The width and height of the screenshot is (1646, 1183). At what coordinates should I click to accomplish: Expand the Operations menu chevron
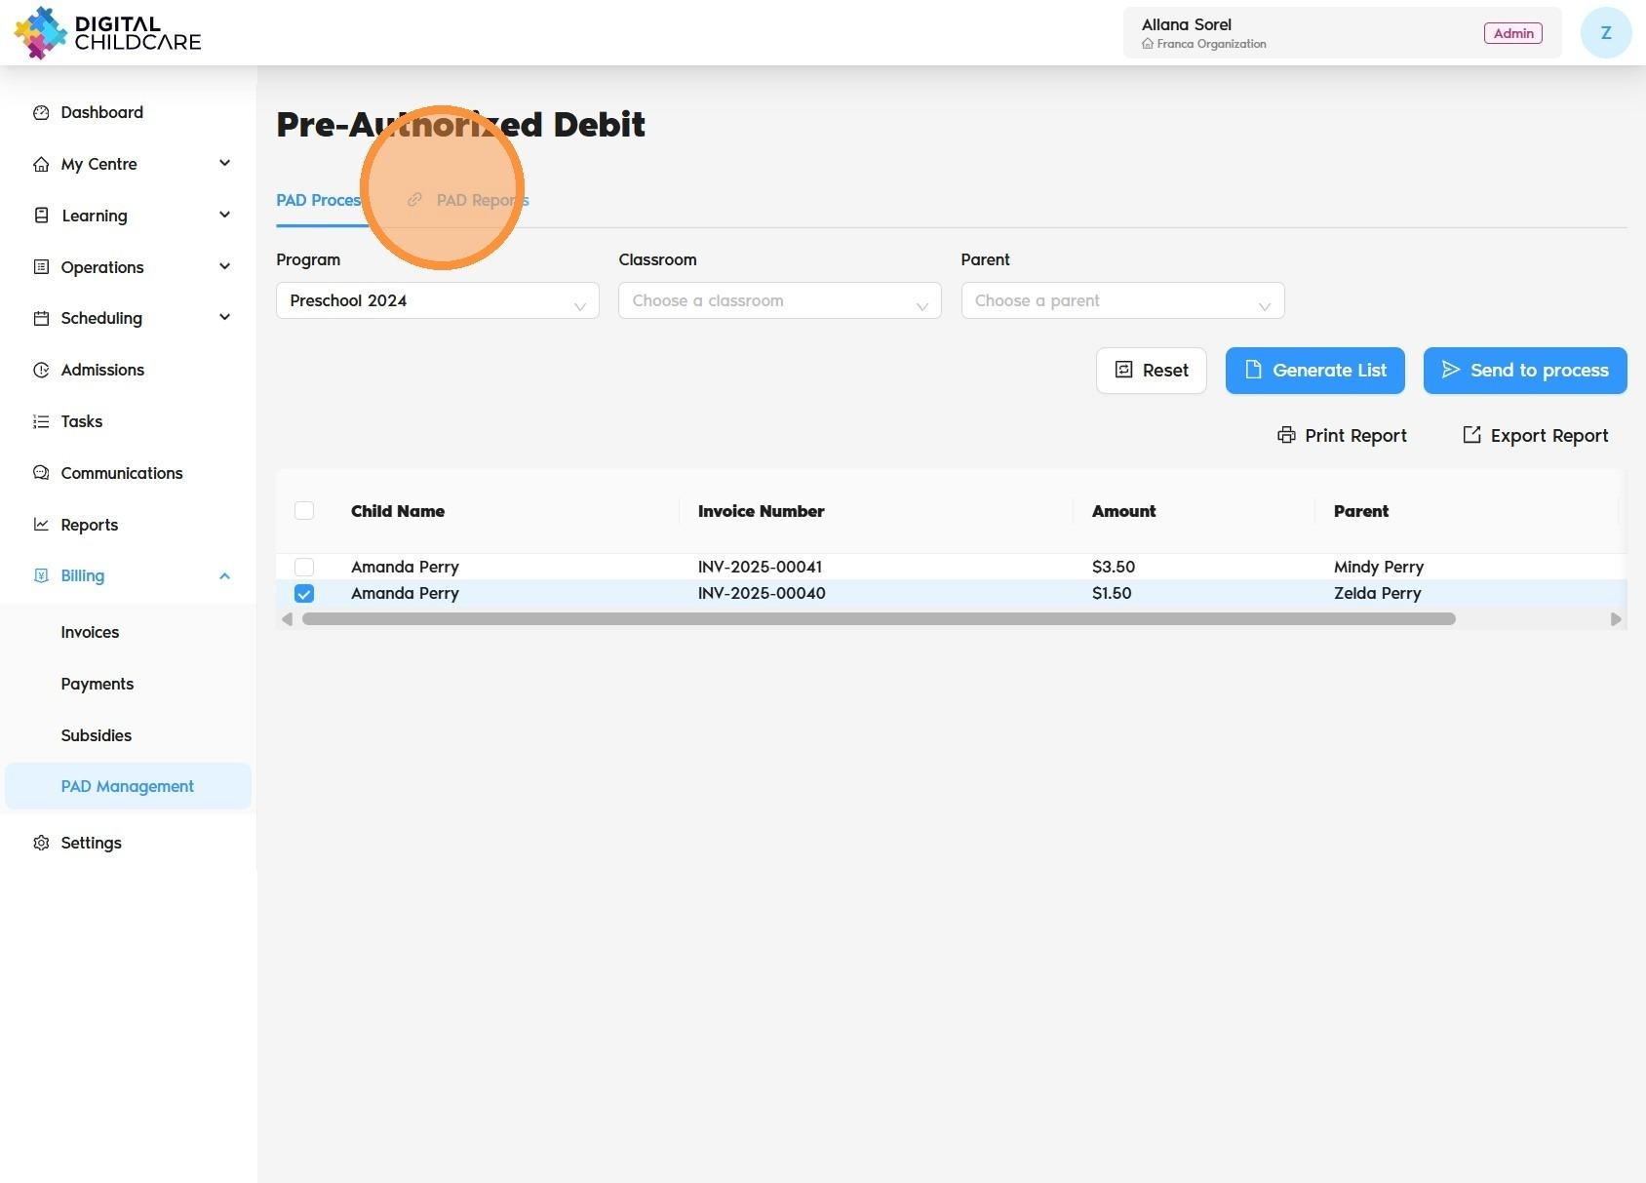[224, 266]
